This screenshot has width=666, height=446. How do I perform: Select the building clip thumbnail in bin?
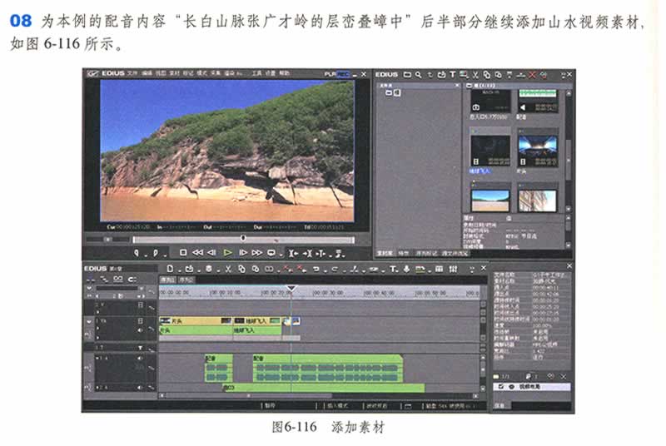coord(537,200)
